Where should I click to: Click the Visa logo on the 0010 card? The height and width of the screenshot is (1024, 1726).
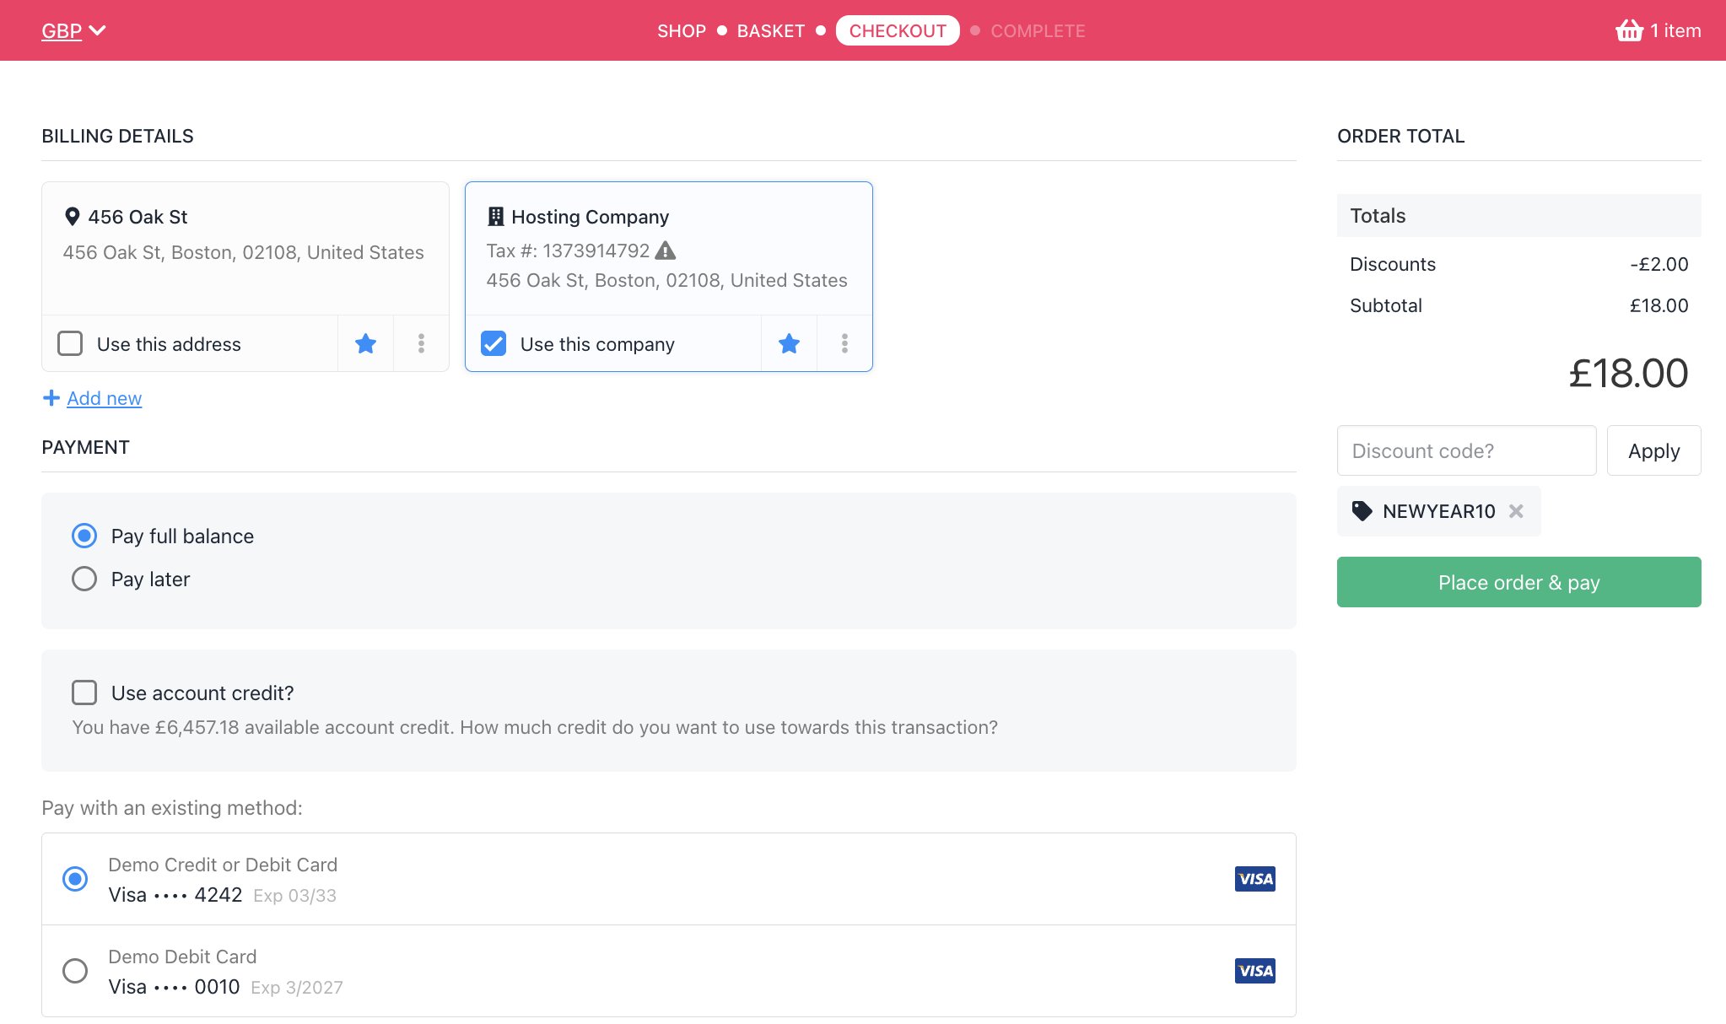(x=1255, y=971)
